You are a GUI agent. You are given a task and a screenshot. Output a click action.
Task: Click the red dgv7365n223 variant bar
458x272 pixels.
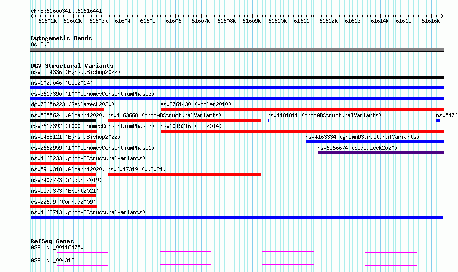click(67, 110)
